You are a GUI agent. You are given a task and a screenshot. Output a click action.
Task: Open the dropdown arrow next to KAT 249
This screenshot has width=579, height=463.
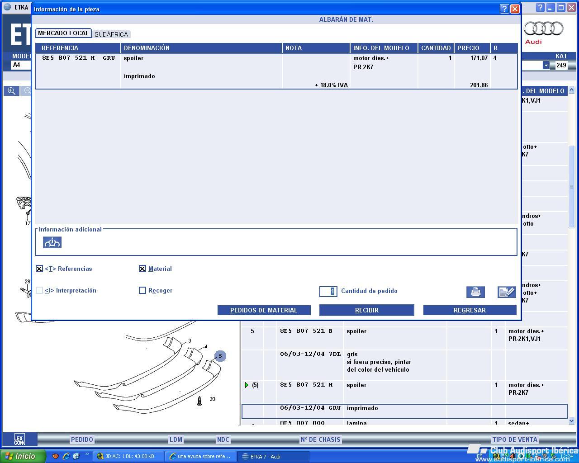pyautogui.click(x=546, y=65)
